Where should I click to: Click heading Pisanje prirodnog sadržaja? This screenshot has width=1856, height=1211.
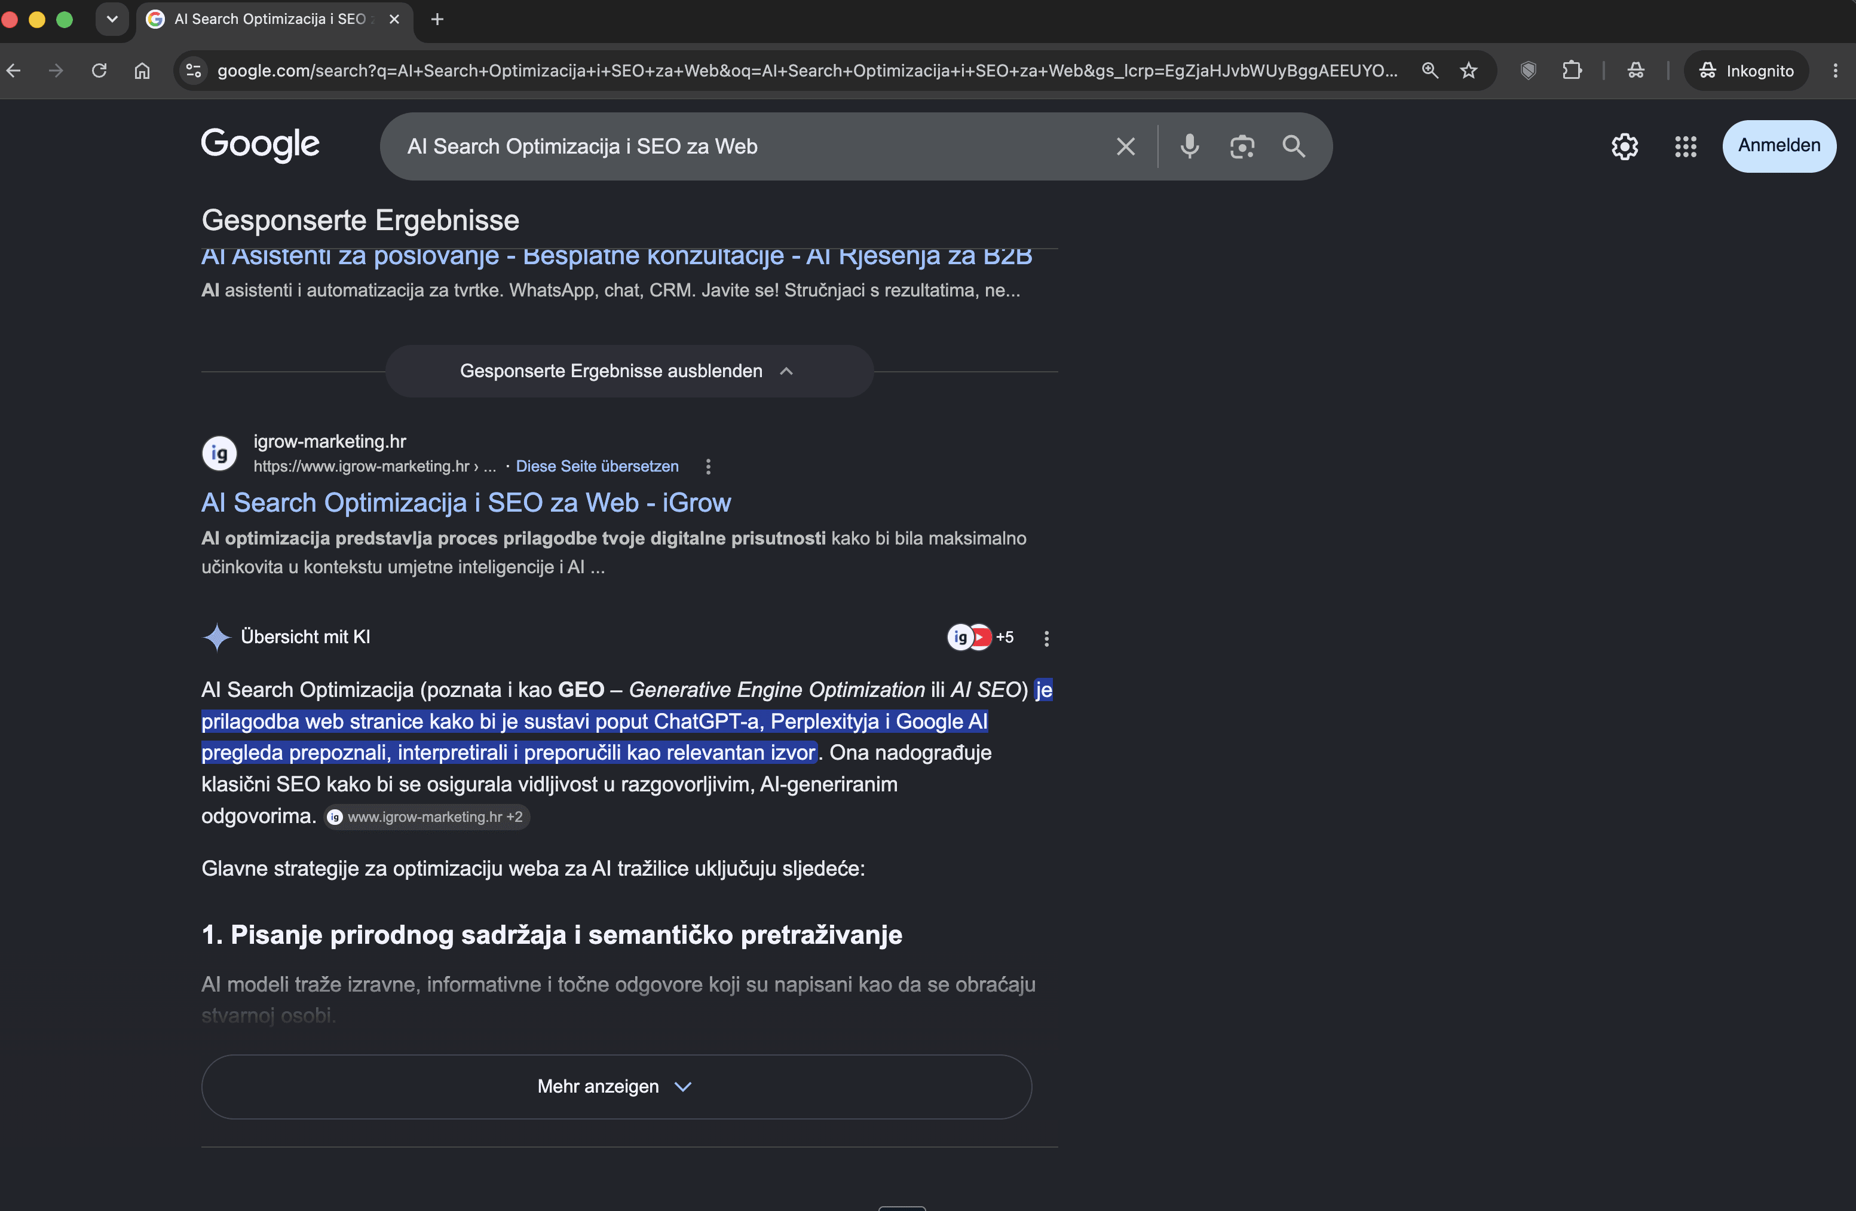point(552,935)
